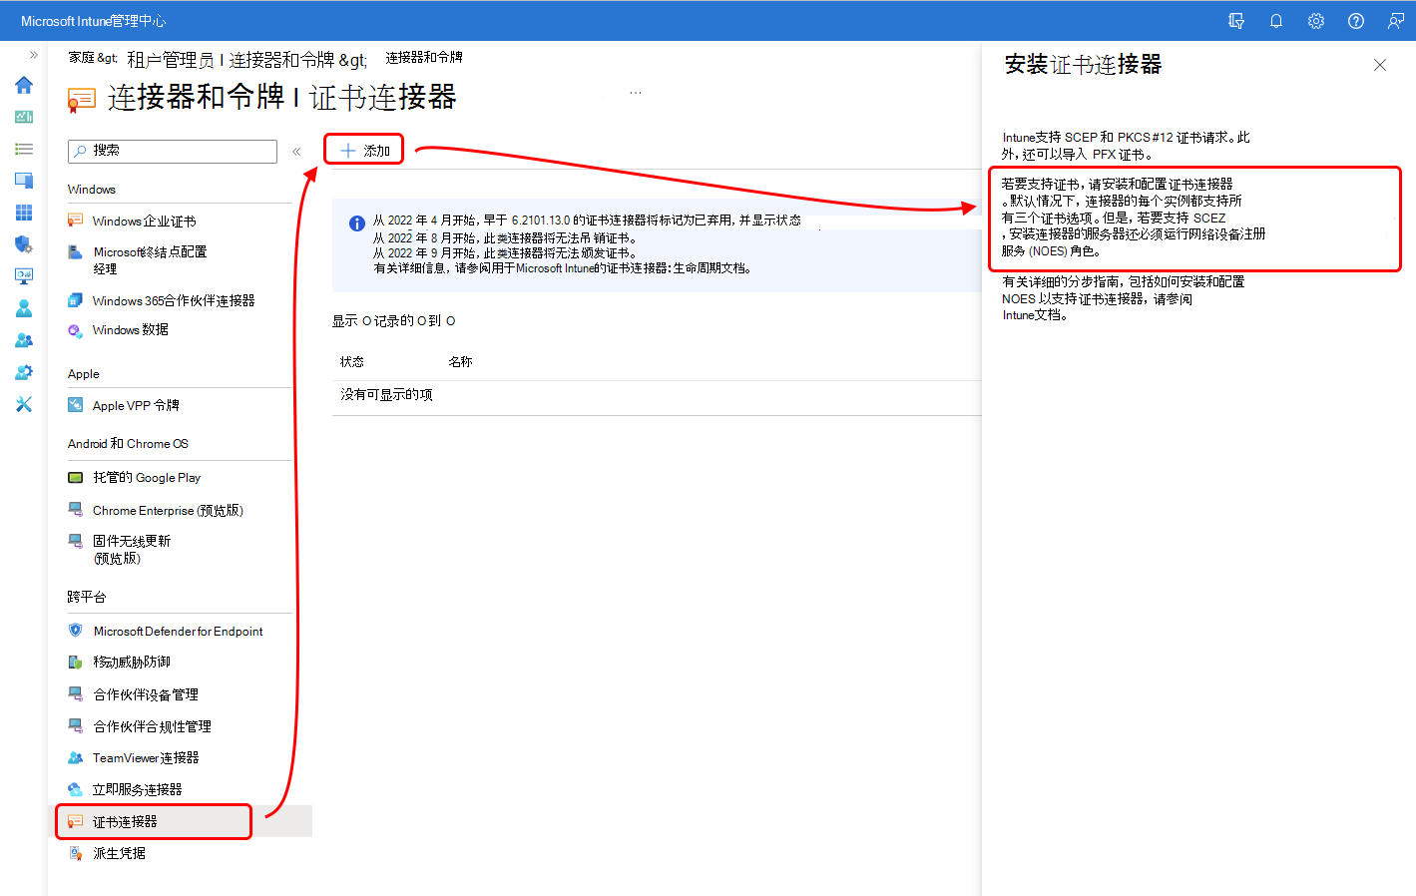Open the Dashboard chart icon in rail
Viewport: 1416px width, 896px height.
[24, 117]
